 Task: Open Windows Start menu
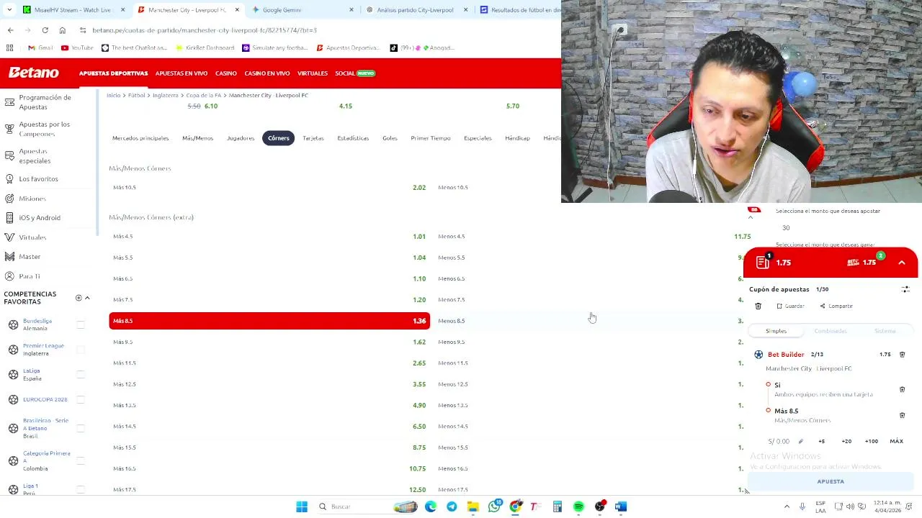302,506
